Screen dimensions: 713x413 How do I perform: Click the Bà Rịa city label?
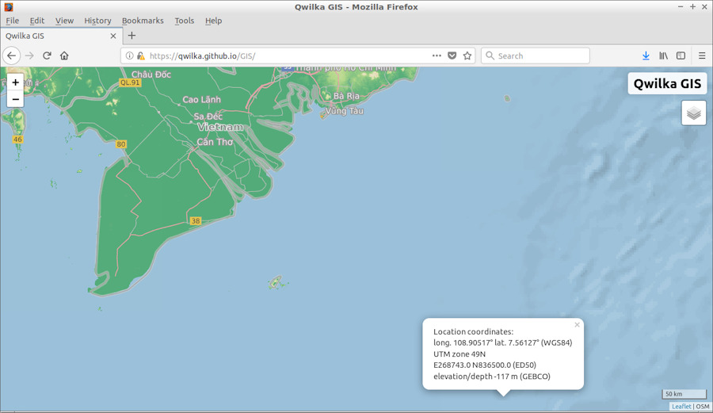(x=346, y=95)
